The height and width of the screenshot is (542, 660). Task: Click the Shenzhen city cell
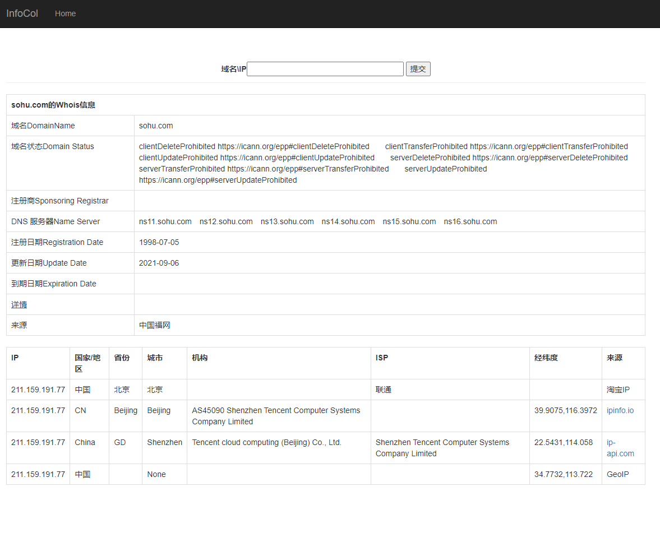164,442
